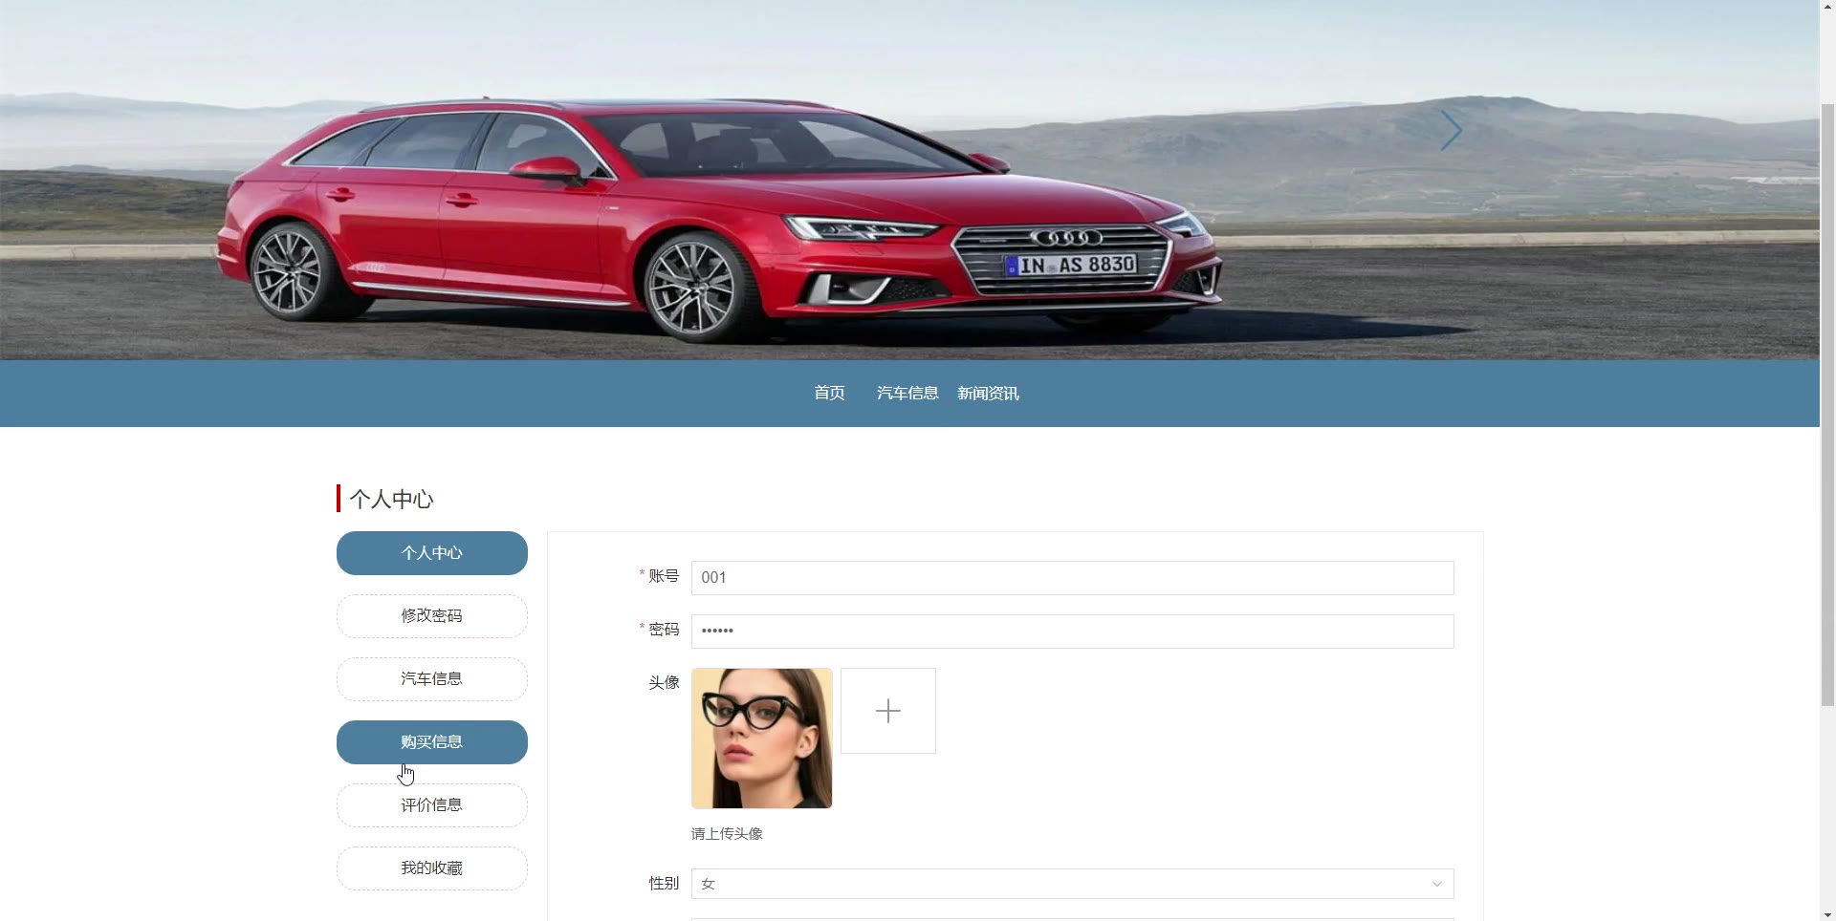Expand the 性别 dropdown arrow
The height and width of the screenshot is (921, 1836).
(1436, 884)
